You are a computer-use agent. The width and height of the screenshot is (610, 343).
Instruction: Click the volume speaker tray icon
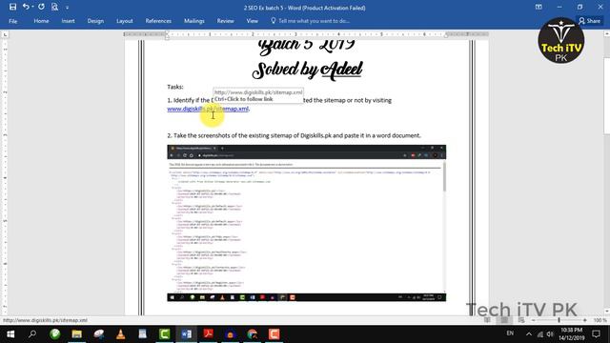pyautogui.click(x=550, y=334)
